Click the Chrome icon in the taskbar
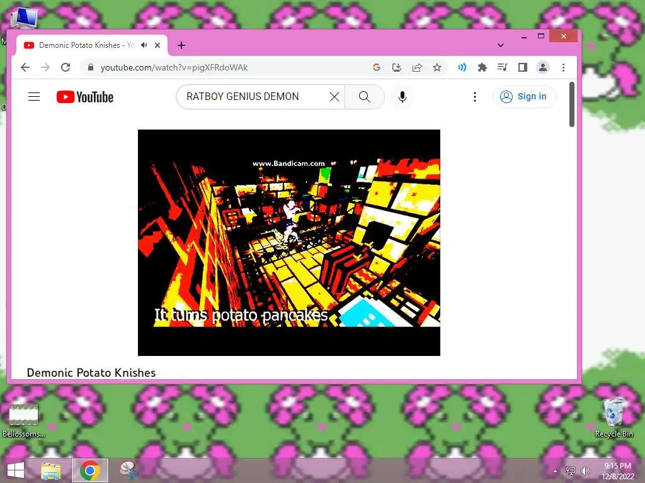The height and width of the screenshot is (483, 645). (90, 470)
